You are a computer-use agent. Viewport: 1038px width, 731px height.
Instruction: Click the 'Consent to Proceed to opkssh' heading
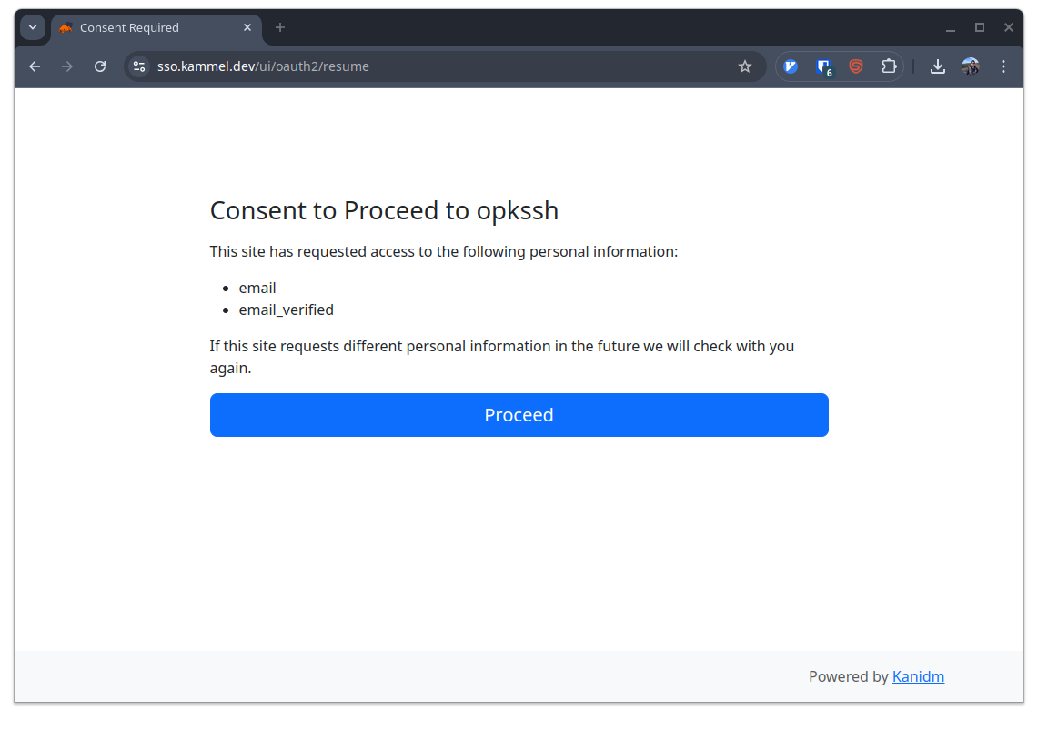(x=384, y=210)
